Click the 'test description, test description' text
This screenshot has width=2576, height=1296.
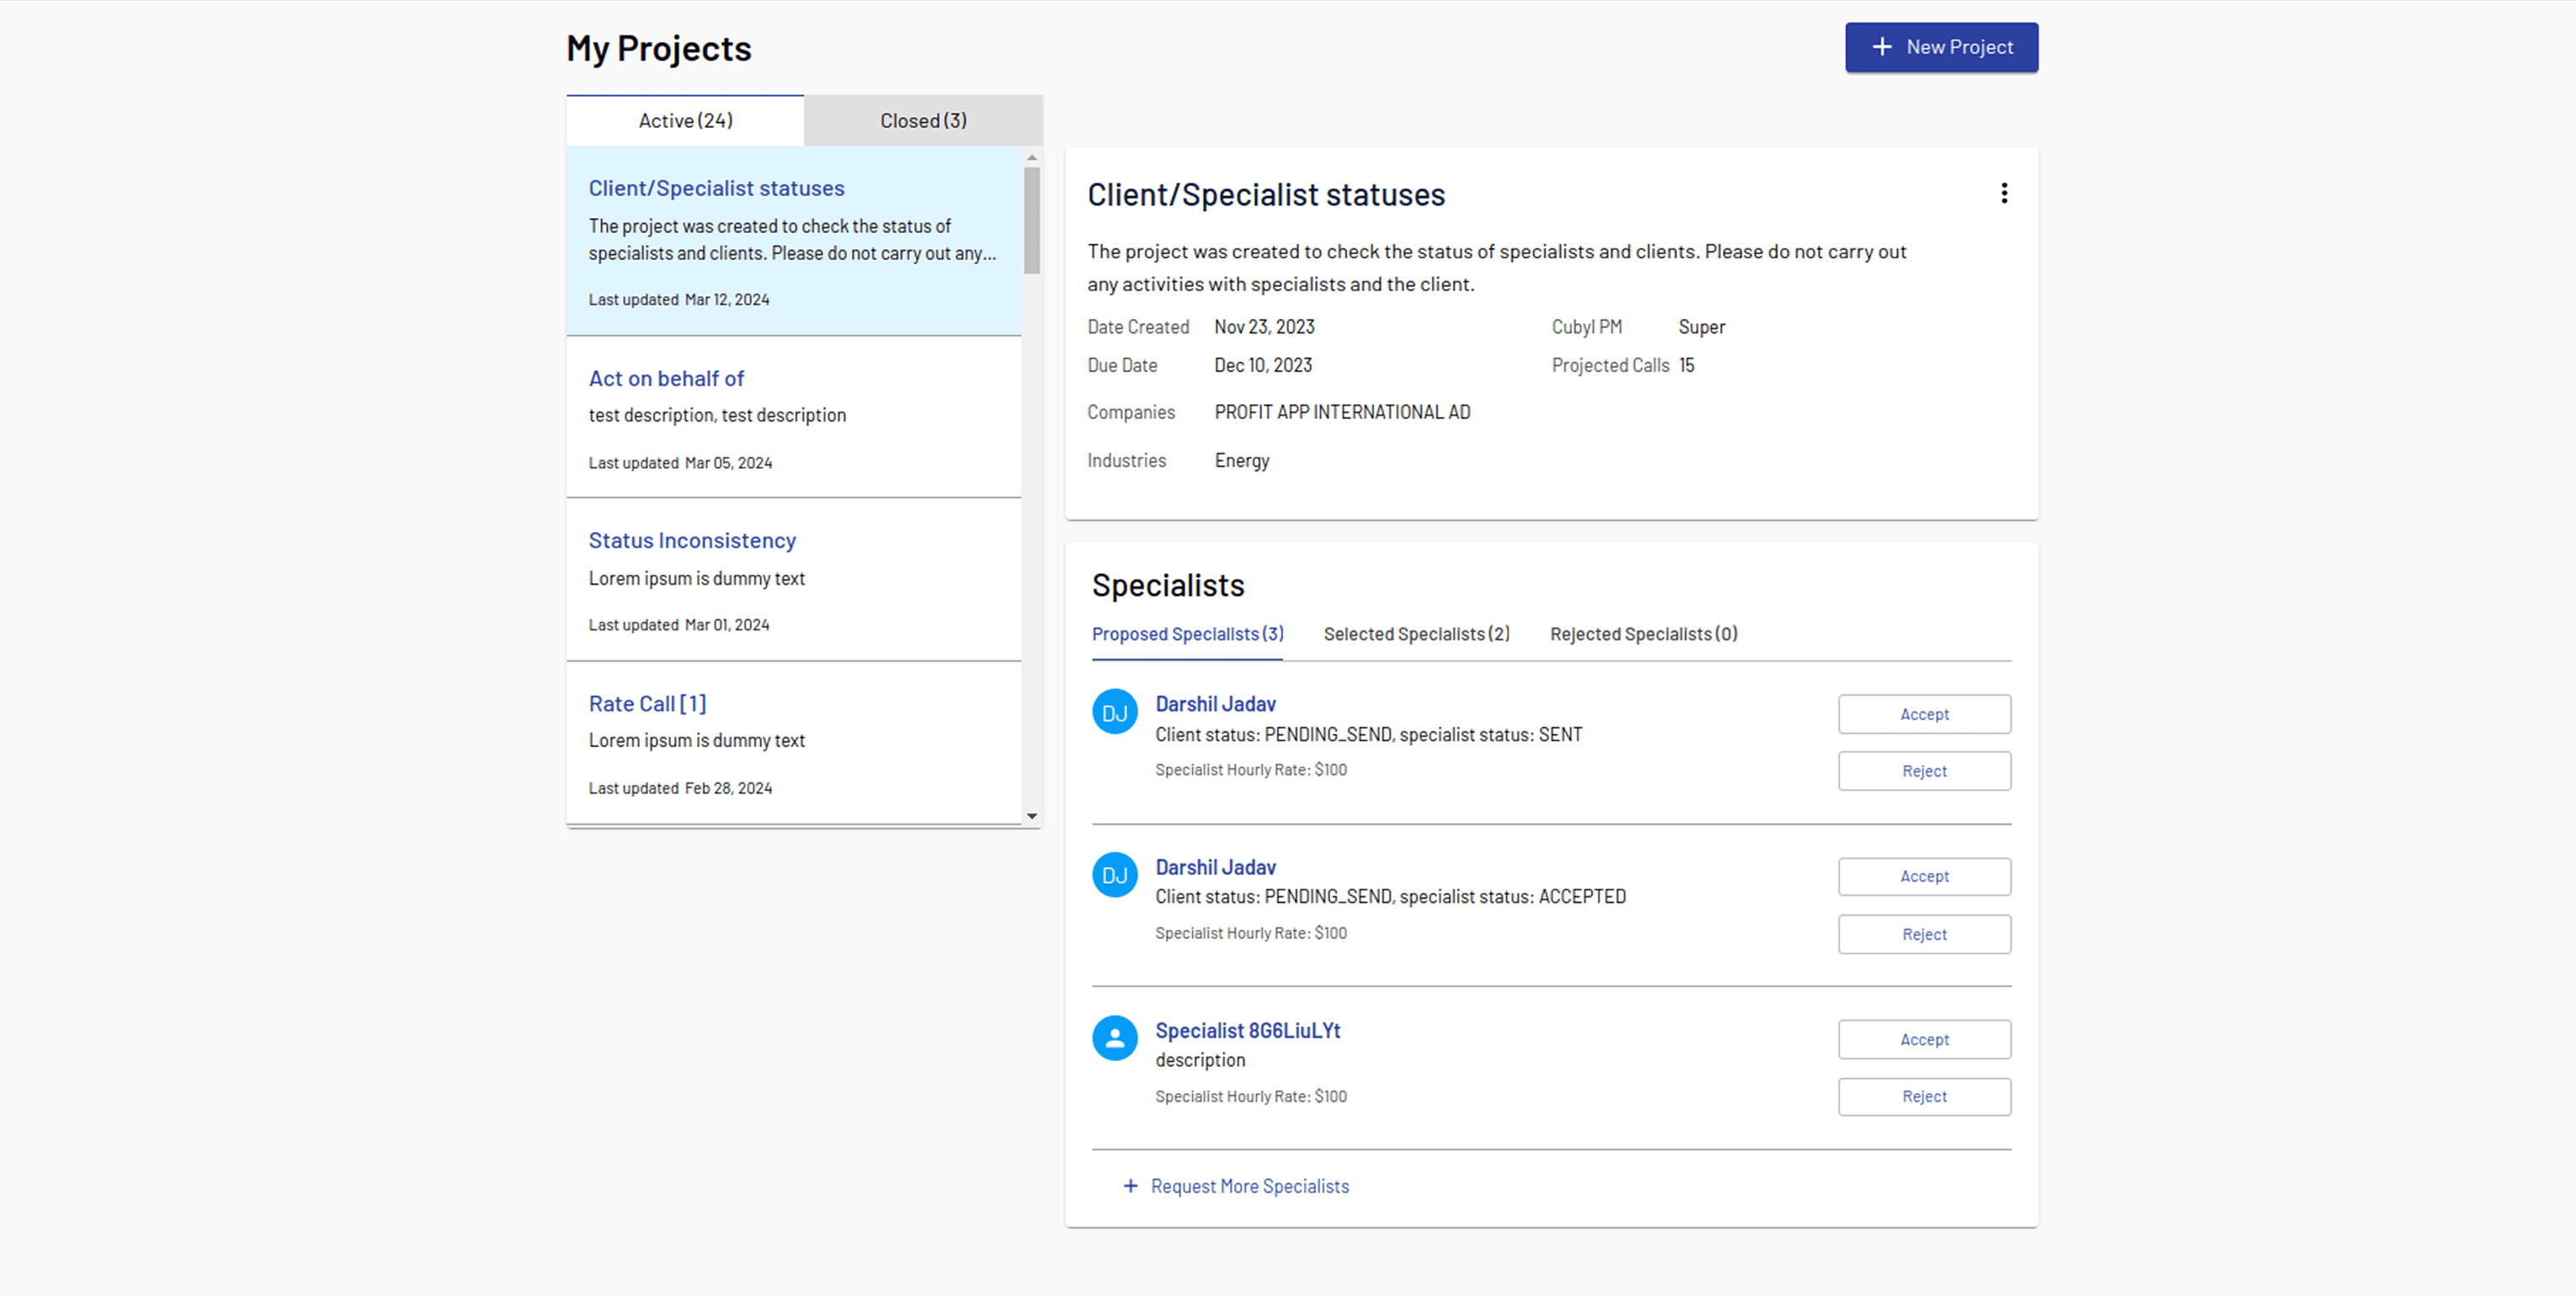[716, 415]
